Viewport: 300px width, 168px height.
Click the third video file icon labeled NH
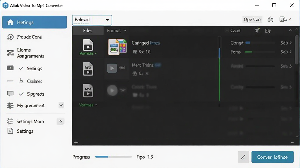(x=88, y=91)
